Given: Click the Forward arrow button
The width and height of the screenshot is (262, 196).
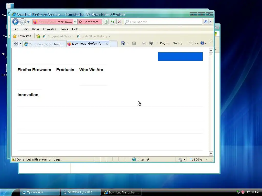Looking at the screenshot, I should (23, 22).
